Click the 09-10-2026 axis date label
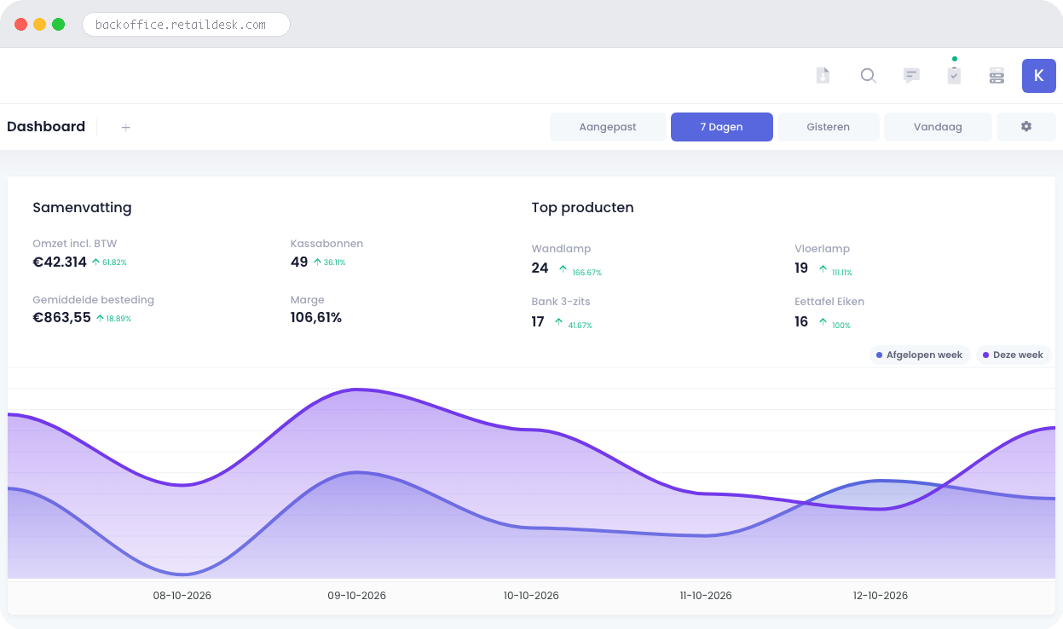Image resolution: width=1063 pixels, height=629 pixels. pyautogui.click(x=357, y=596)
